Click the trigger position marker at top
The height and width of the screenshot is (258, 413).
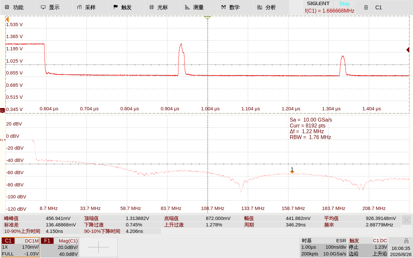tap(207, 18)
